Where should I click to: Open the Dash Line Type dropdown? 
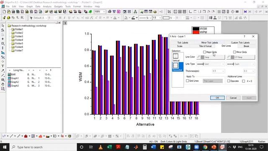(241, 64)
